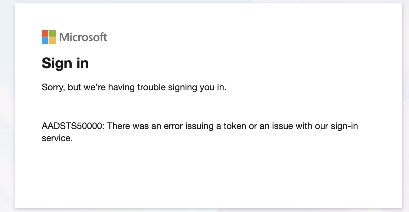Click empty white card area below error message

click(x=209, y=176)
